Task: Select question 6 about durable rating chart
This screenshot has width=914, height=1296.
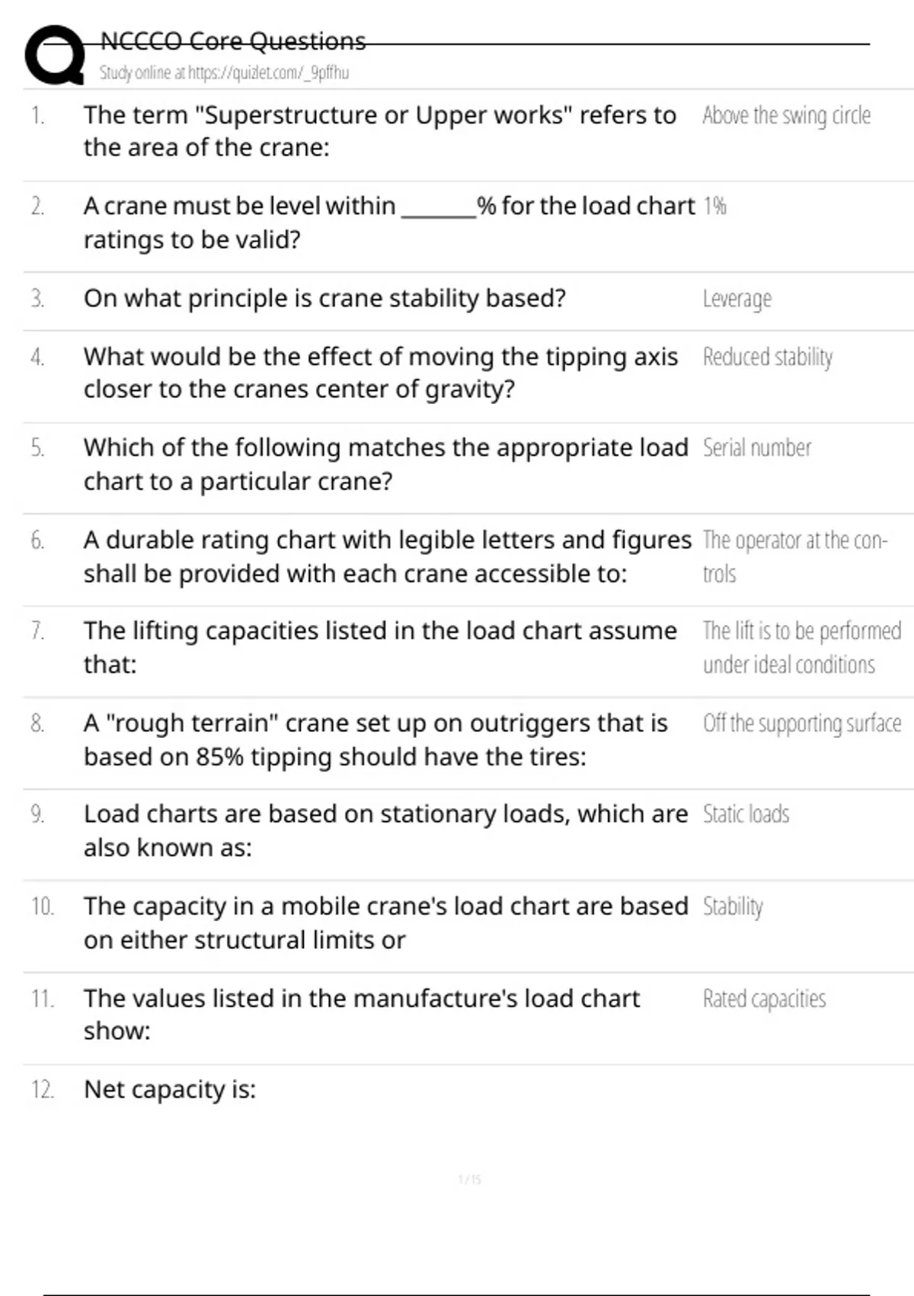Action: click(387, 557)
